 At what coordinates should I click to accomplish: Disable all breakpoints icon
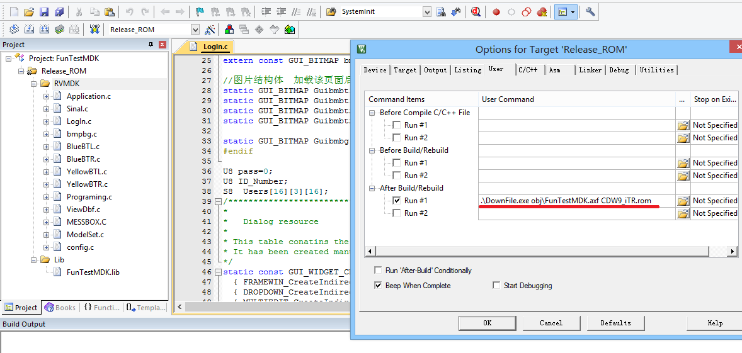pyautogui.click(x=527, y=12)
